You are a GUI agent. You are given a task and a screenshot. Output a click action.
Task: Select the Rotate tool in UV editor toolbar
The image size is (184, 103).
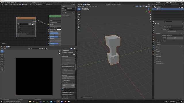pyautogui.click(x=2, y=59)
